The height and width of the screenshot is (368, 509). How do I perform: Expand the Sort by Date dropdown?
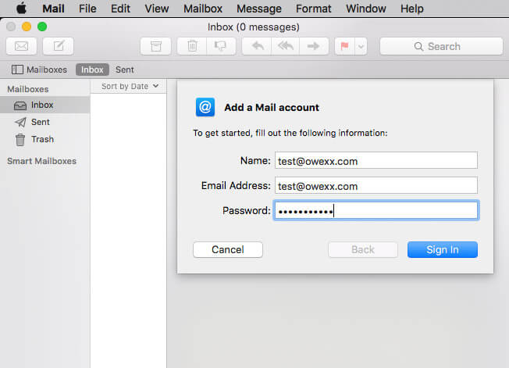click(x=130, y=86)
